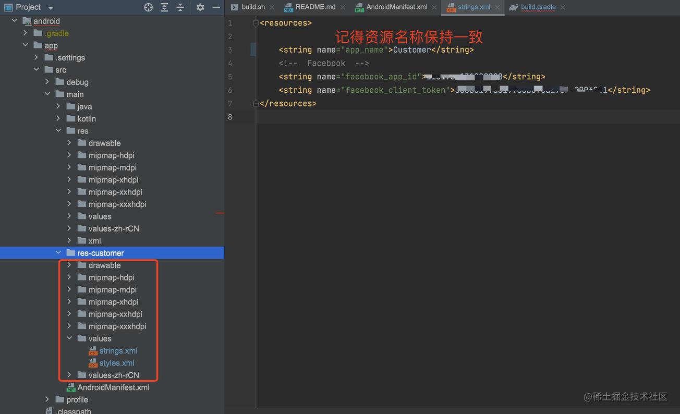Screen dimensions: 680x414
Task: Open Project panel settings gear
Action: [x=200, y=7]
